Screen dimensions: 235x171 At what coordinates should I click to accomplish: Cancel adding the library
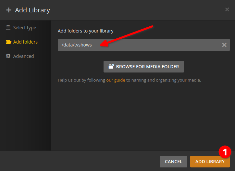173,162
